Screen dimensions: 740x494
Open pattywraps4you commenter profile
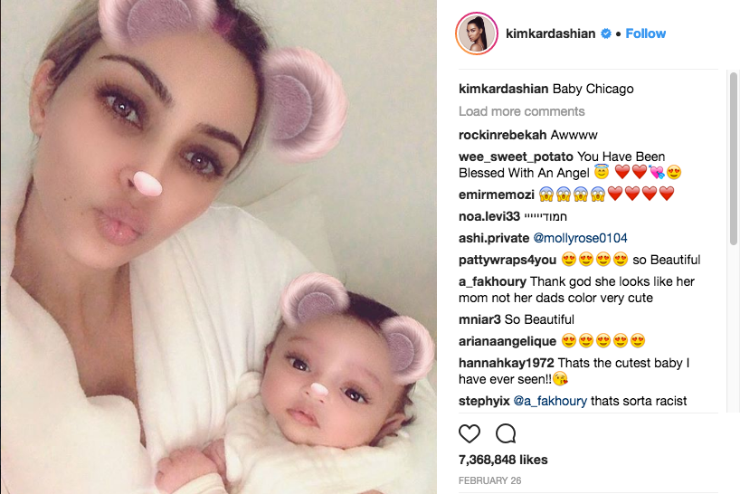click(508, 260)
